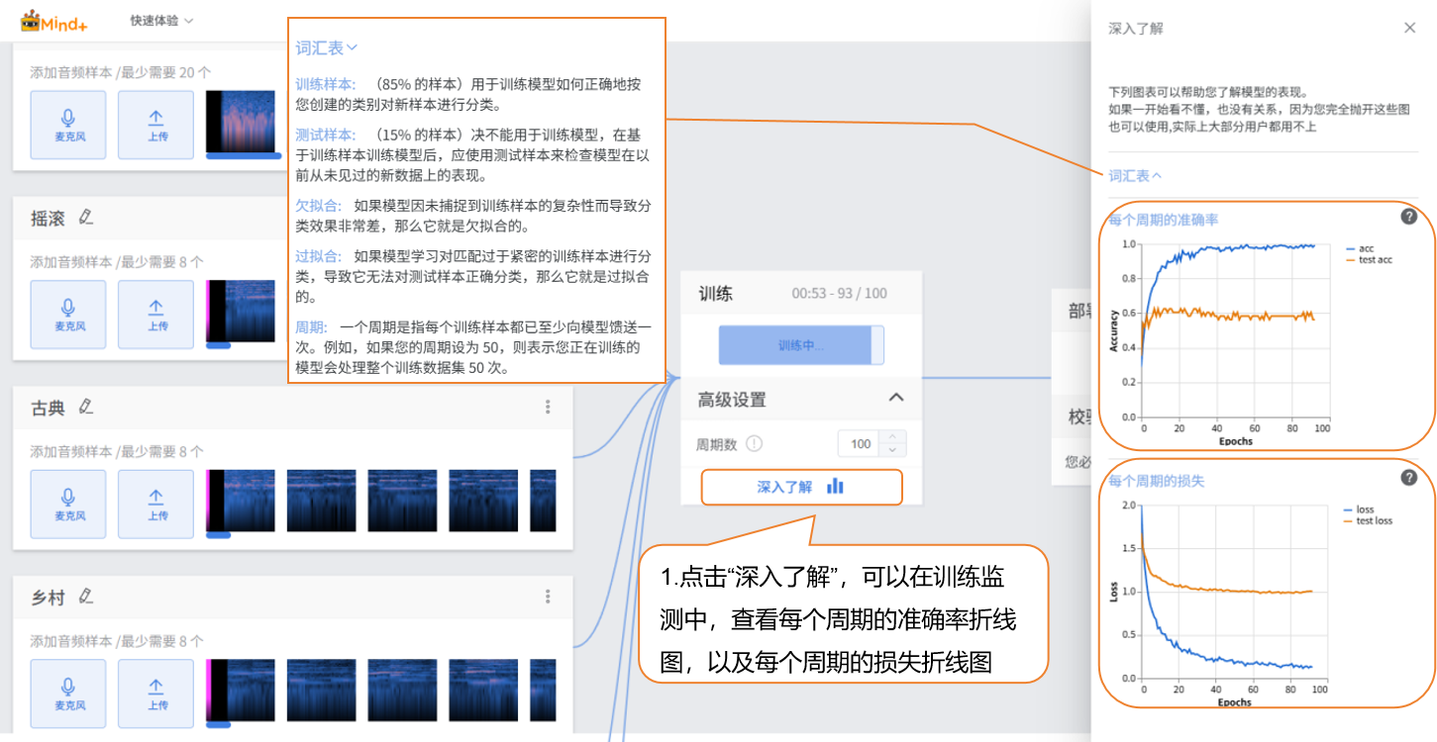Click the microphone button in 古典 class

click(68, 504)
